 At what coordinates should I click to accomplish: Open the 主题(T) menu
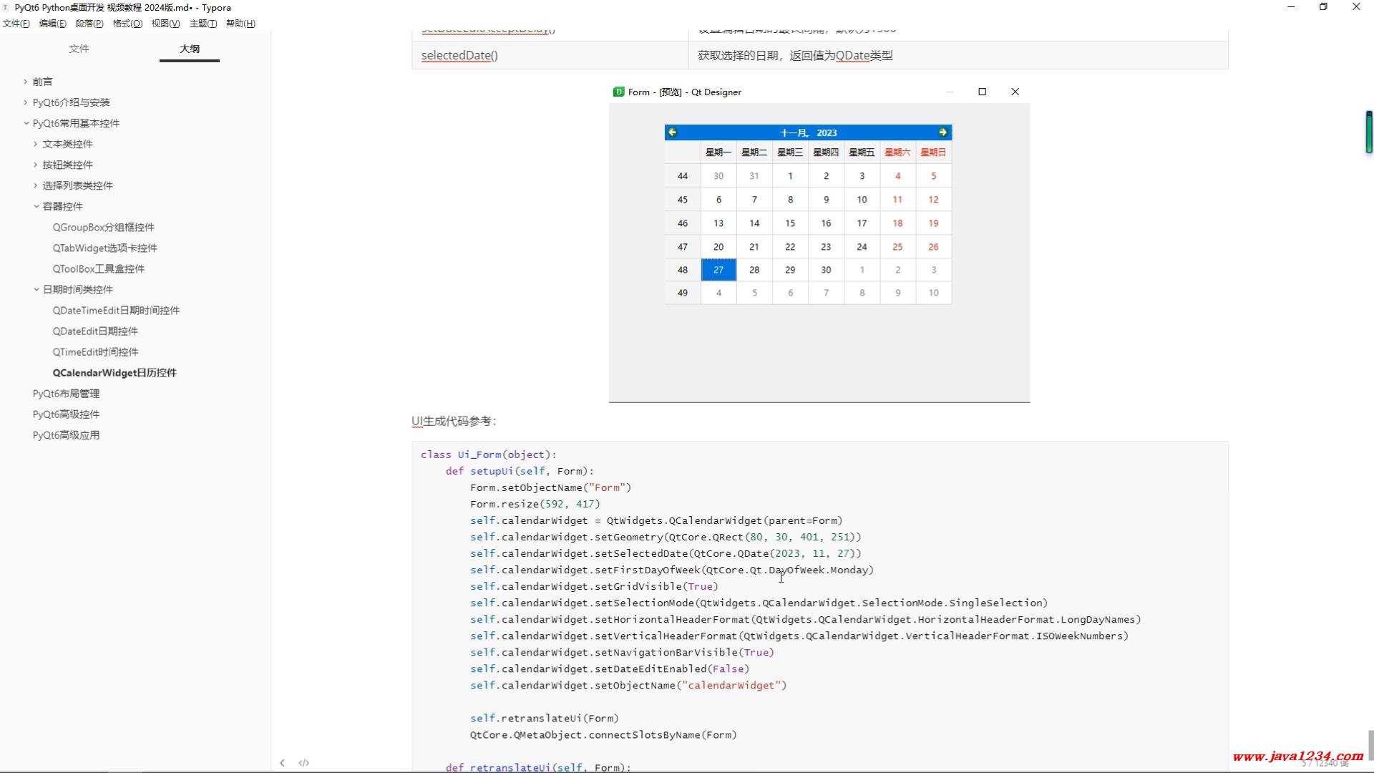point(203,24)
